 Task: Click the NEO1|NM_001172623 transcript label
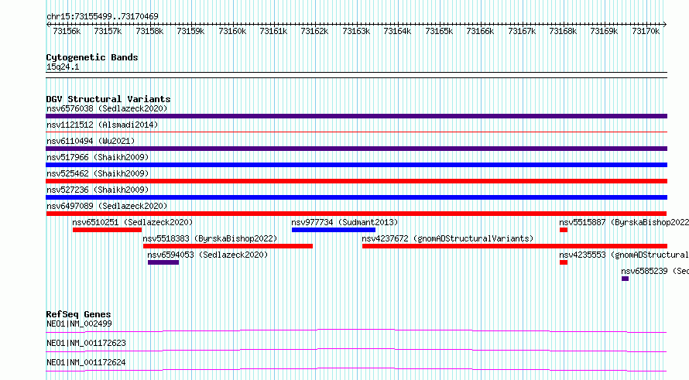pyautogui.click(x=86, y=343)
